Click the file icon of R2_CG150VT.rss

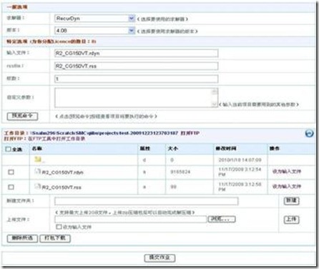point(37,186)
